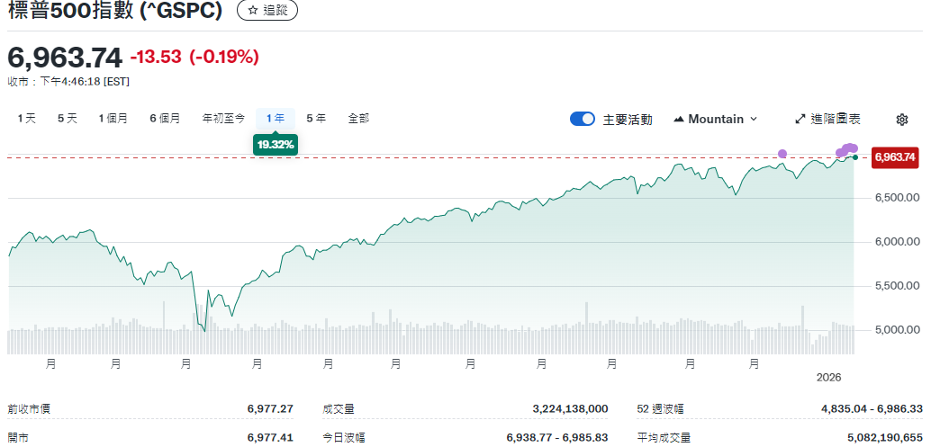
Task: Click the 52 週波幅 label
Action: point(659,408)
